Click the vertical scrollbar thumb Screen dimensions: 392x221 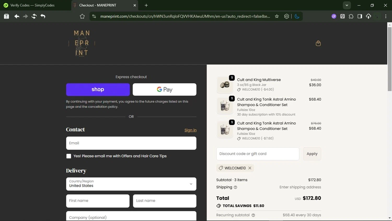click(389, 59)
